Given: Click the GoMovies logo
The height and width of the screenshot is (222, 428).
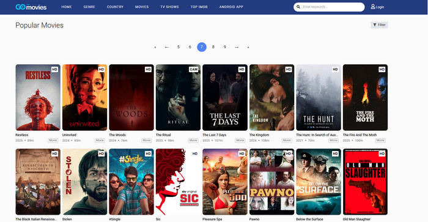Looking at the screenshot, I should point(31,7).
